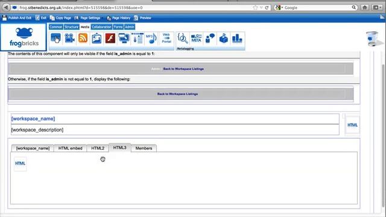
Task: Open the Members tab
Action: click(x=144, y=148)
